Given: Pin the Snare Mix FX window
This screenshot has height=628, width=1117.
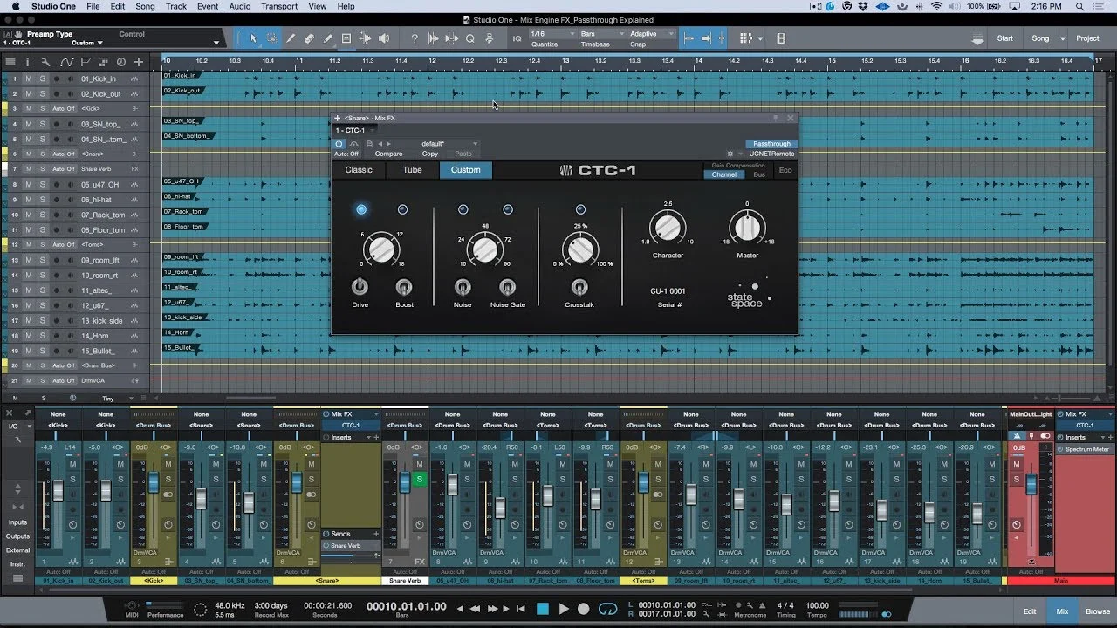Looking at the screenshot, I should tap(774, 118).
